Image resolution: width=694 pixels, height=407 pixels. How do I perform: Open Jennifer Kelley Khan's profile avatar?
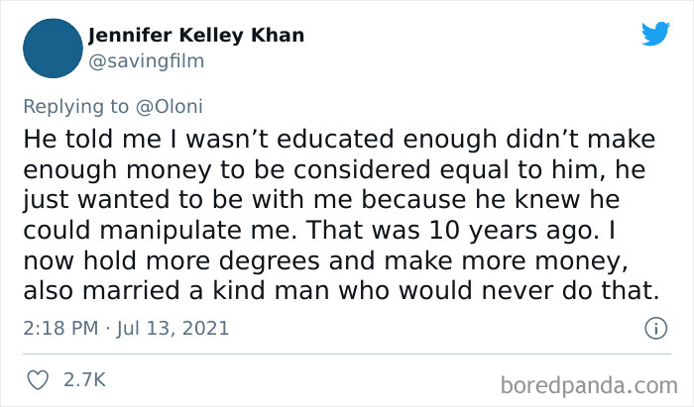point(48,48)
